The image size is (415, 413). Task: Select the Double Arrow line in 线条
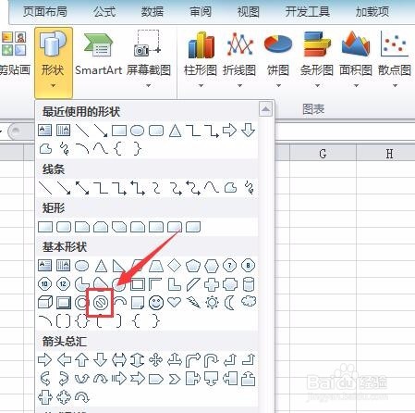[82, 188]
